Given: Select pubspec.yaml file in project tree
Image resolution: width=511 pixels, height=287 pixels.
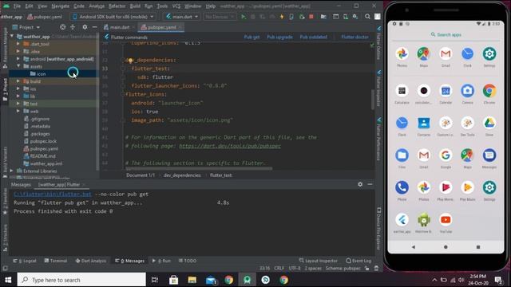Looking at the screenshot, I should (41, 148).
